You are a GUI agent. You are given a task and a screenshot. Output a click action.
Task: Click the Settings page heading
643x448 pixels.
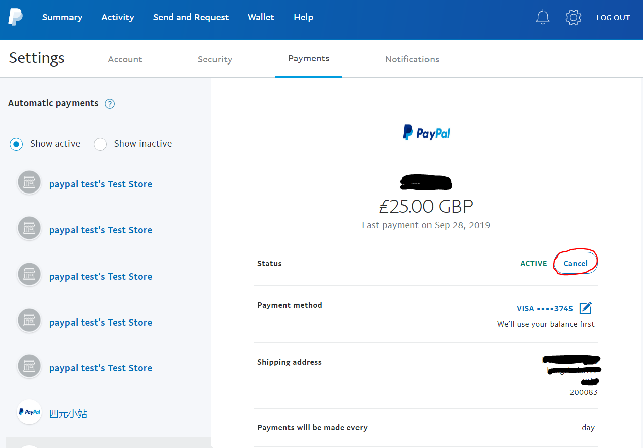[x=37, y=58]
